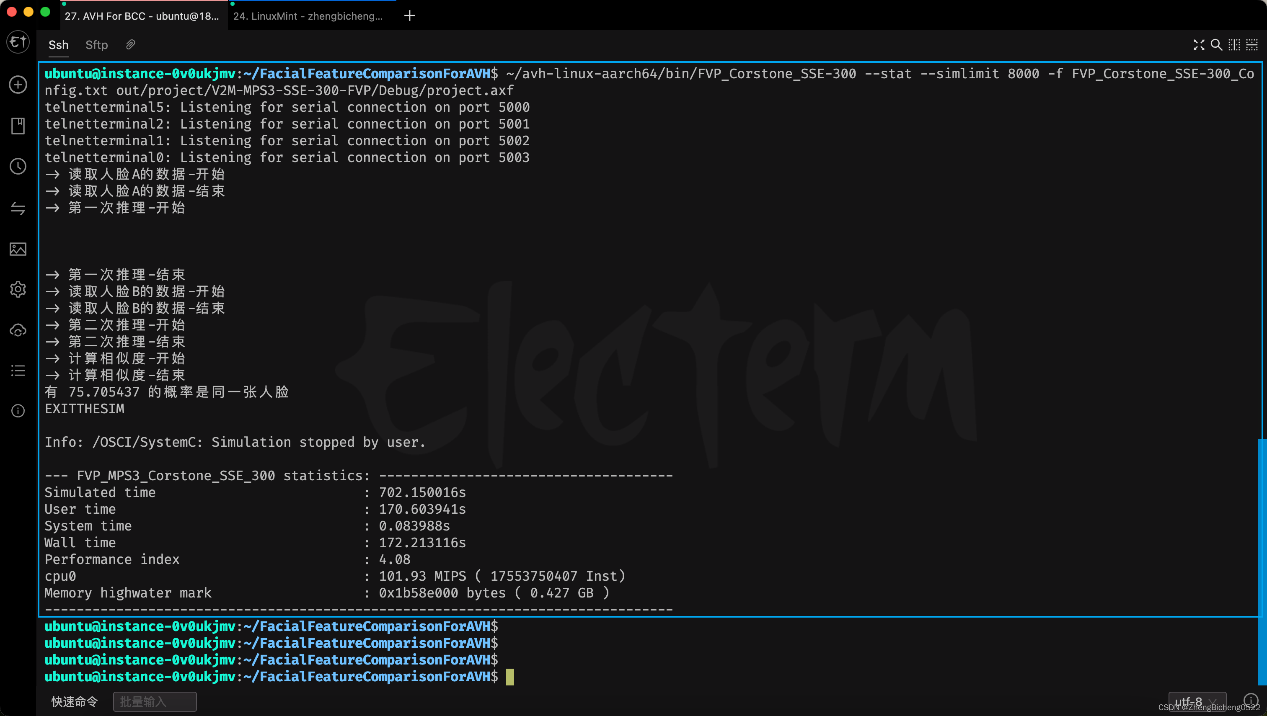The image size is (1267, 716).
Task: Open cloud sync icon in sidebar
Action: [x=18, y=330]
